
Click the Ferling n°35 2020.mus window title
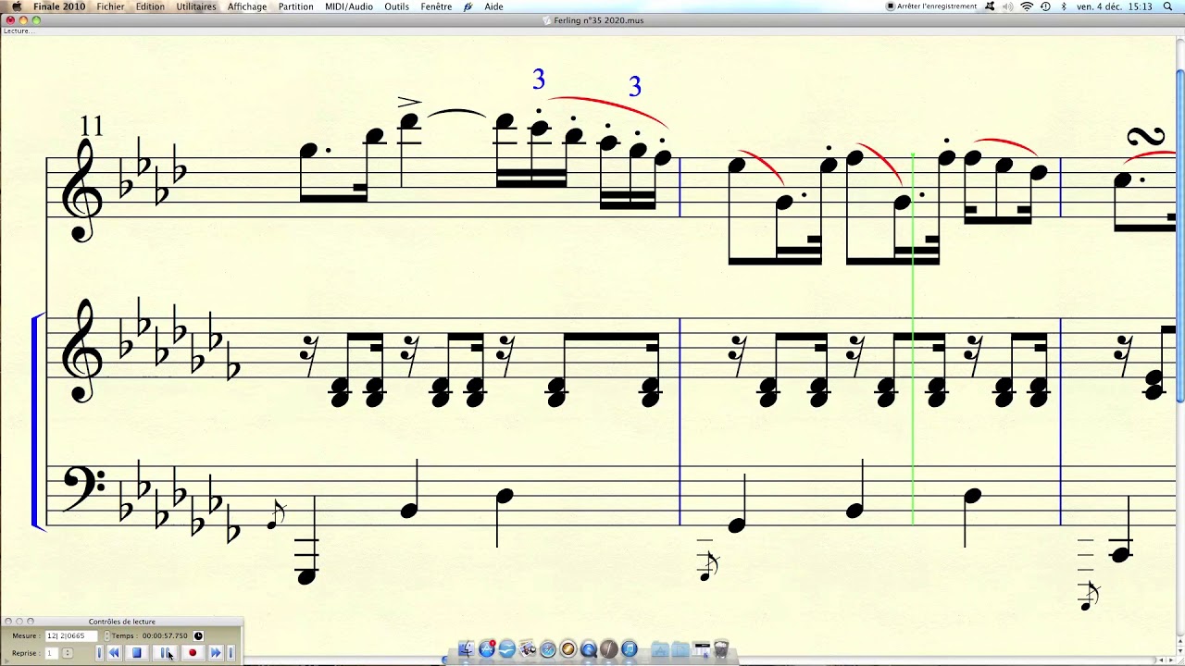coord(598,20)
